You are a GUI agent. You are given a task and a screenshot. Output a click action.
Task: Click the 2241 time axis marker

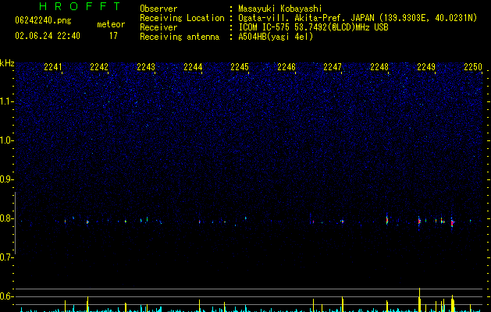pos(53,67)
